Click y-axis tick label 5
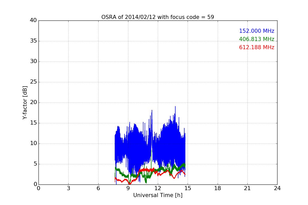This screenshot has width=308, height=205. click(35, 164)
